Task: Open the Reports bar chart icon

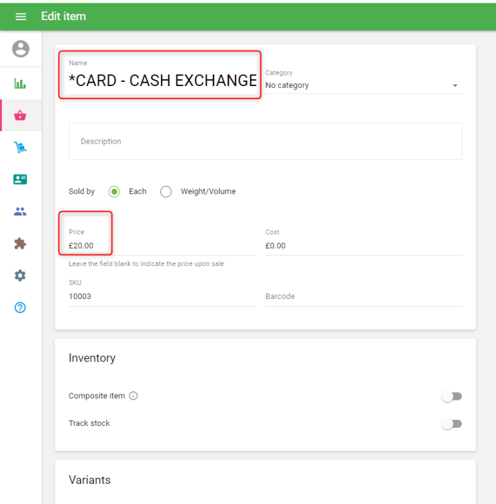Action: pyautogui.click(x=20, y=84)
